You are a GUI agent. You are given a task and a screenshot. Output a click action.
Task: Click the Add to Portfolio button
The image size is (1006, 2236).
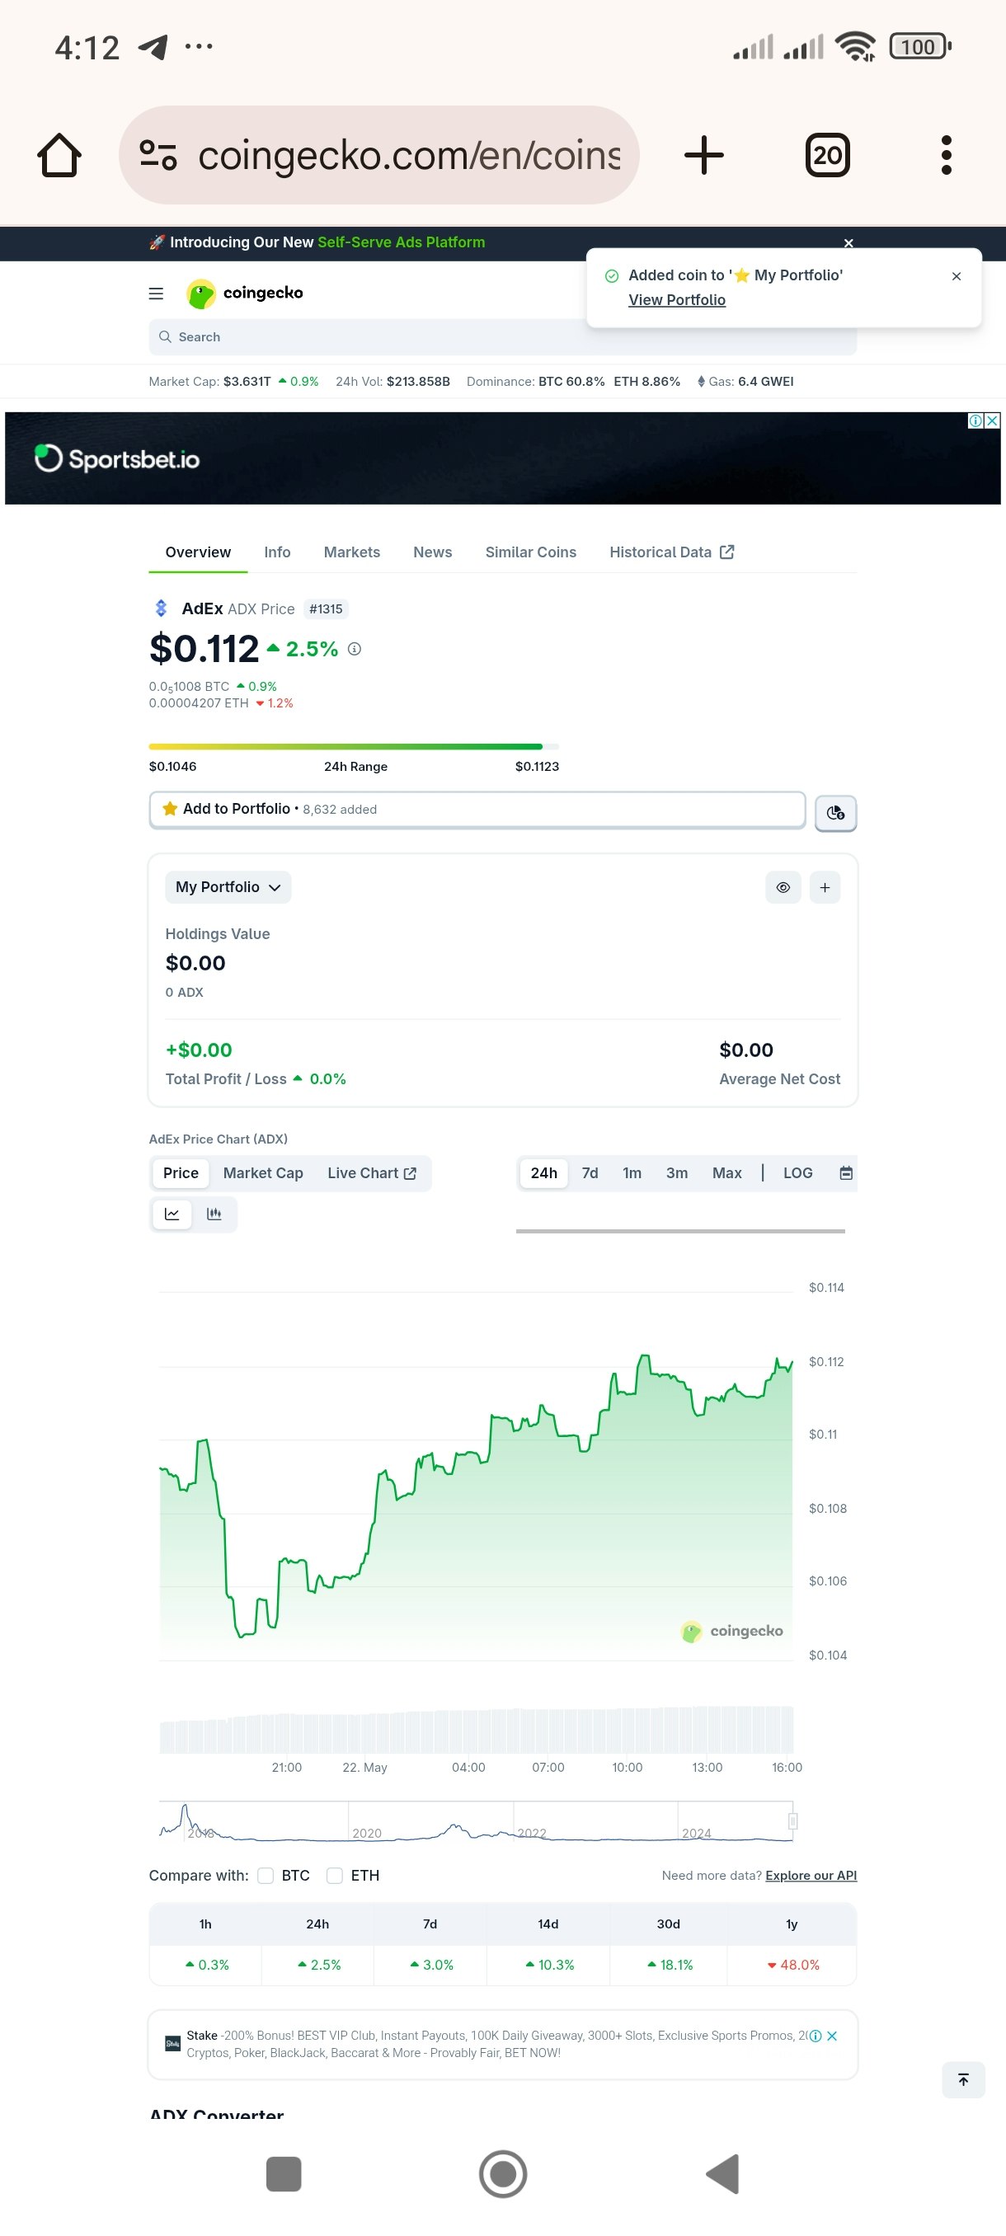pos(477,809)
